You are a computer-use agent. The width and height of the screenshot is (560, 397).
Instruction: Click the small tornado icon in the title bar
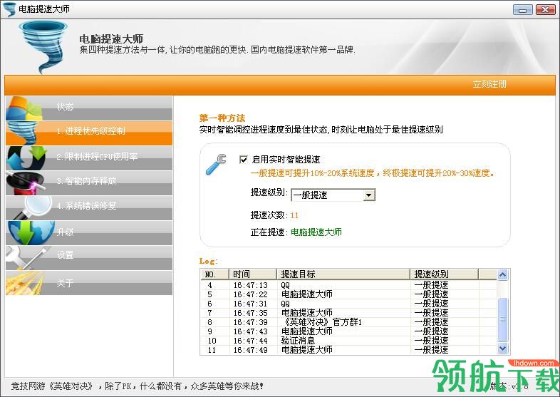[9, 9]
